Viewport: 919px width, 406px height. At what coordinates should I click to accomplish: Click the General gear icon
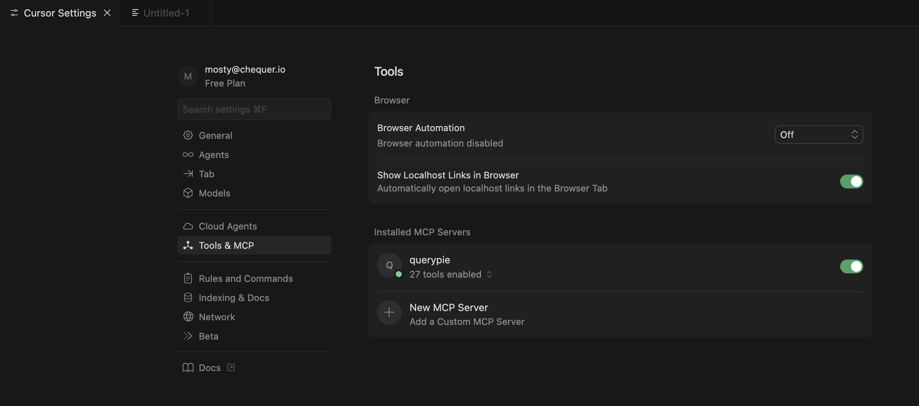pos(188,135)
